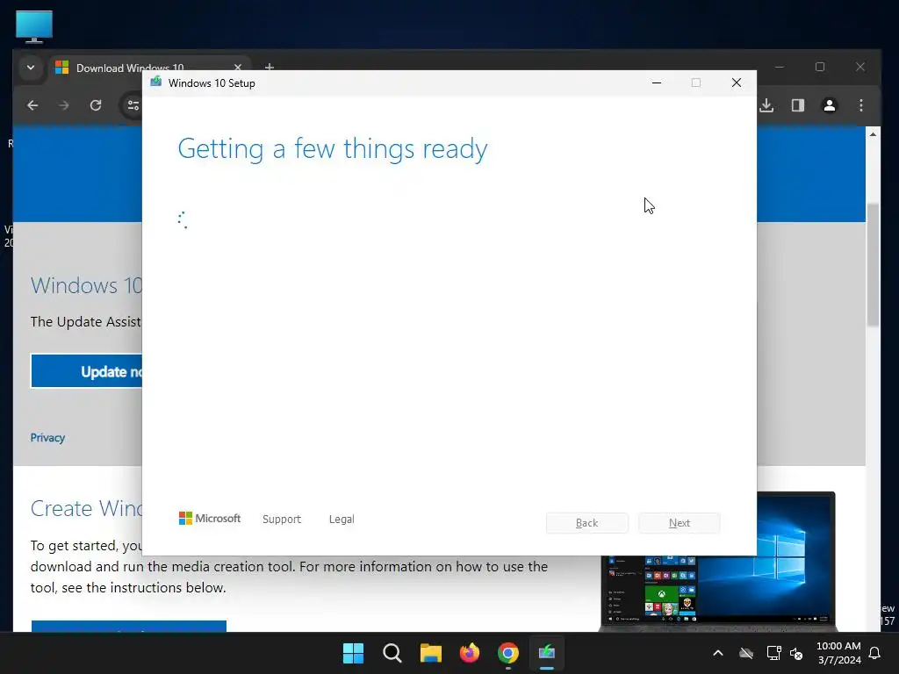Click scrollbar up arrow in Chrome
The image size is (899, 674).
(873, 134)
